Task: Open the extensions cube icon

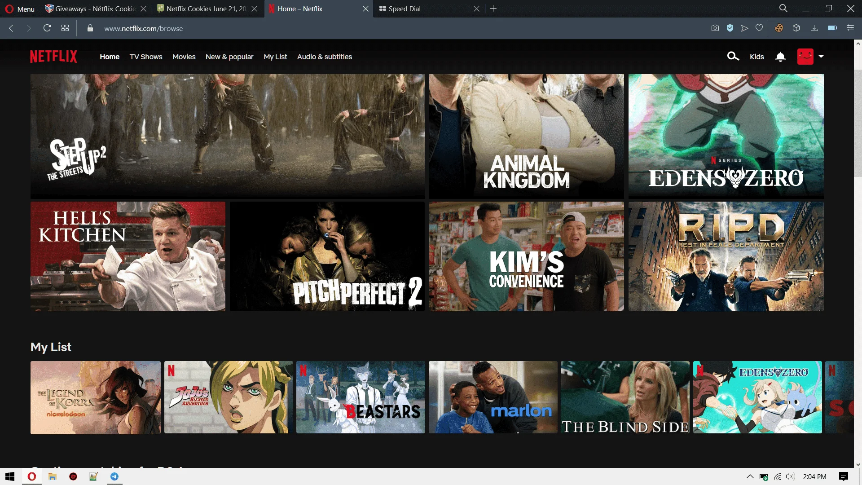Action: pyautogui.click(x=796, y=28)
